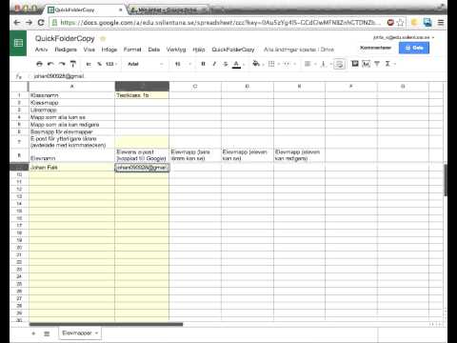Format as currency (kr)
The image size is (457, 343).
[x=89, y=64]
